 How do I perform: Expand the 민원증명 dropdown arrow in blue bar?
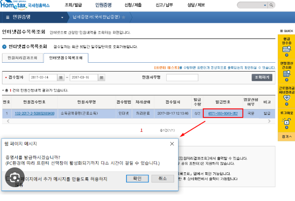coord(62,17)
